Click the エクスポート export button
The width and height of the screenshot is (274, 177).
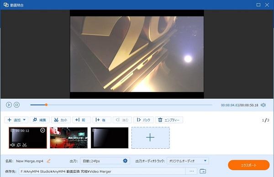[x=249, y=165]
